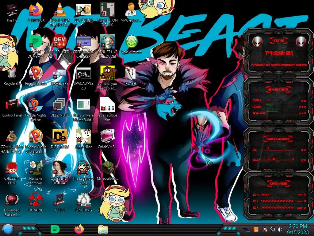The height and width of the screenshot is (236, 314).
Task: Click the F:\ drive usage bar
Action: [x=279, y=201]
